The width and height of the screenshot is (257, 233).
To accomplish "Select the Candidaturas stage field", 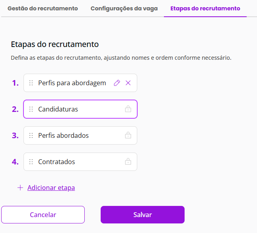I will [80, 109].
